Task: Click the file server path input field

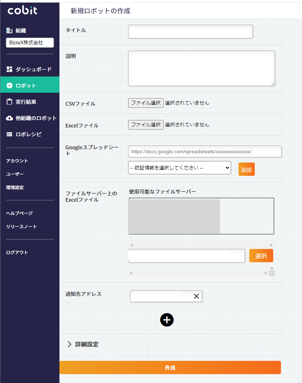Action: point(186,256)
